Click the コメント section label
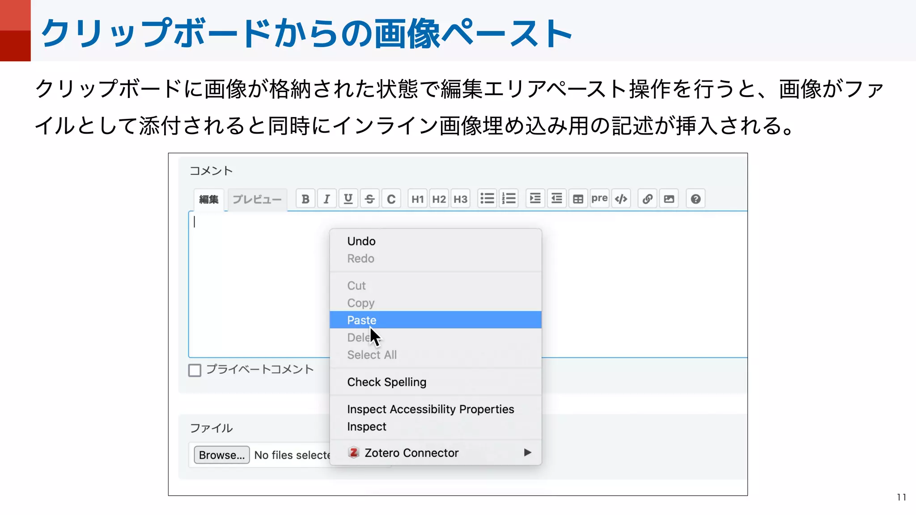The width and height of the screenshot is (916, 515). 211,171
